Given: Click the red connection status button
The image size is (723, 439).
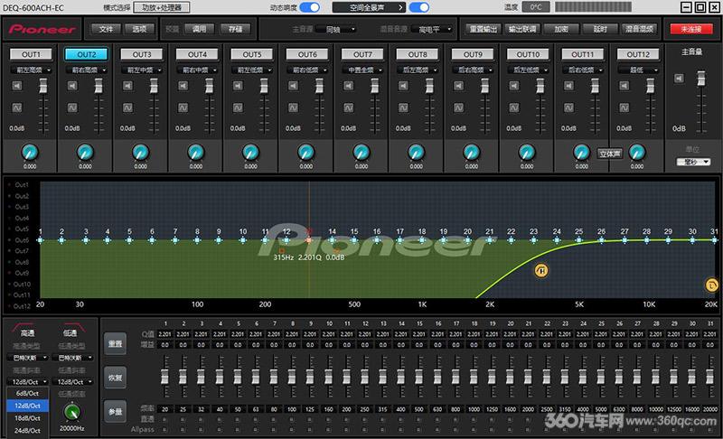Looking at the screenshot, I should (x=691, y=29).
